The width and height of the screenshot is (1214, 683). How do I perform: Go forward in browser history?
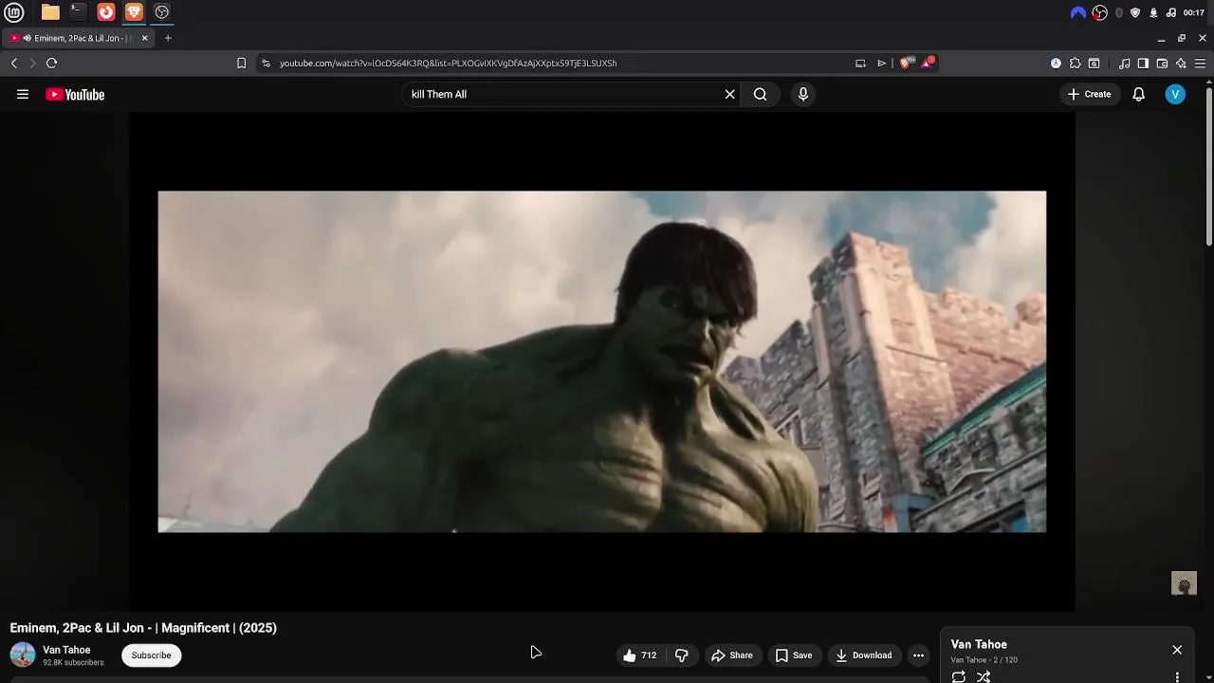(32, 64)
